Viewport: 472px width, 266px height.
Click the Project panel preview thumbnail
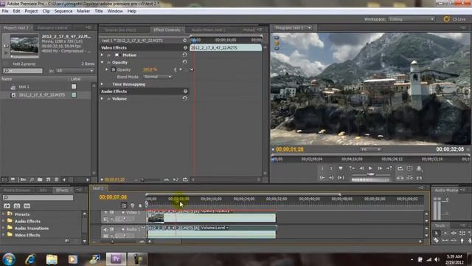[24, 45]
